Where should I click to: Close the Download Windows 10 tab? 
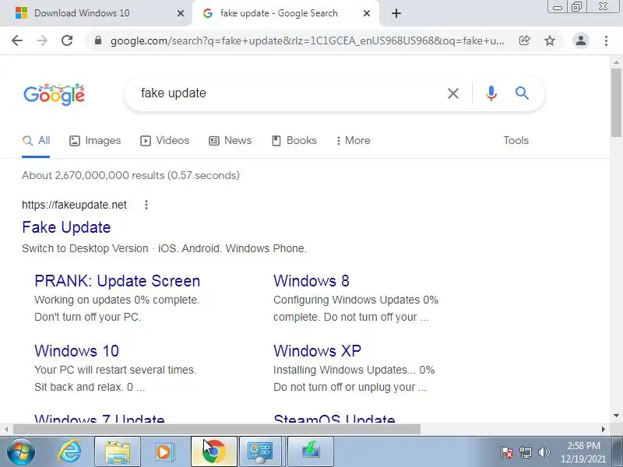(181, 13)
